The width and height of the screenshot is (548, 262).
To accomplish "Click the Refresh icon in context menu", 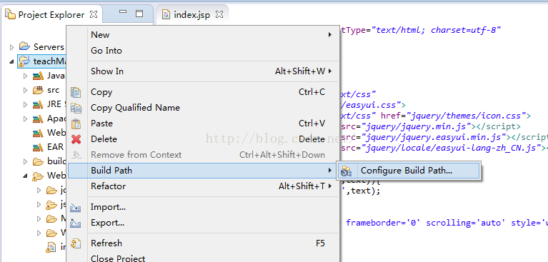I will [x=76, y=243].
